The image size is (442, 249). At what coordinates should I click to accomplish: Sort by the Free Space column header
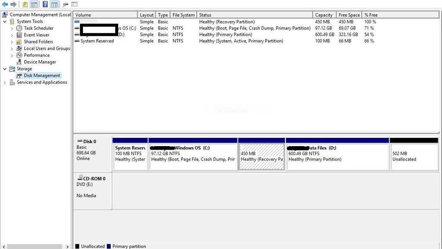(x=349, y=15)
